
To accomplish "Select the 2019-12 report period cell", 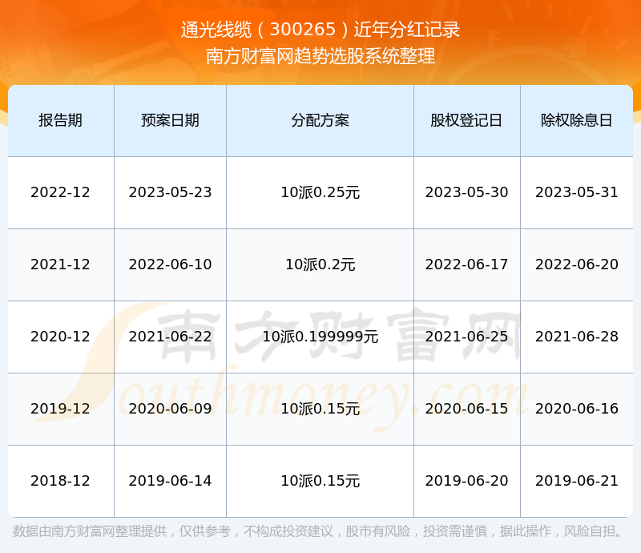I will click(61, 408).
